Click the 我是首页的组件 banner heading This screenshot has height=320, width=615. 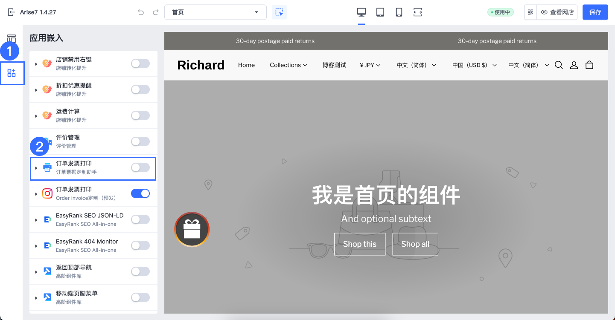(386, 195)
